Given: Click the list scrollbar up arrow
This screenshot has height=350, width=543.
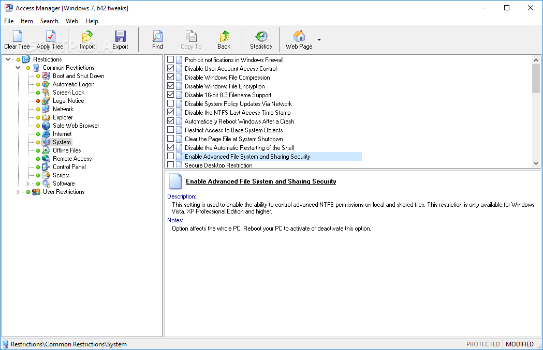Looking at the screenshot, I should pos(536,60).
